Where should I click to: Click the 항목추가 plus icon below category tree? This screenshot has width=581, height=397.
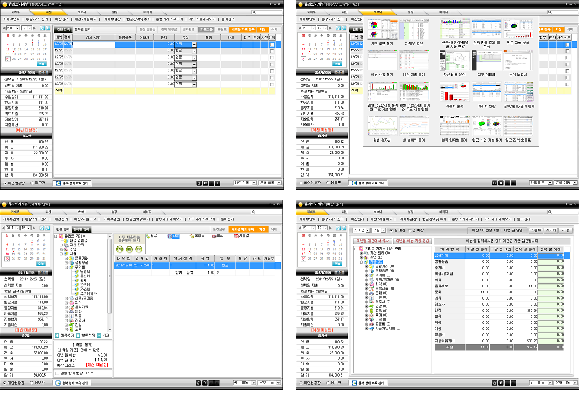(x=57, y=336)
